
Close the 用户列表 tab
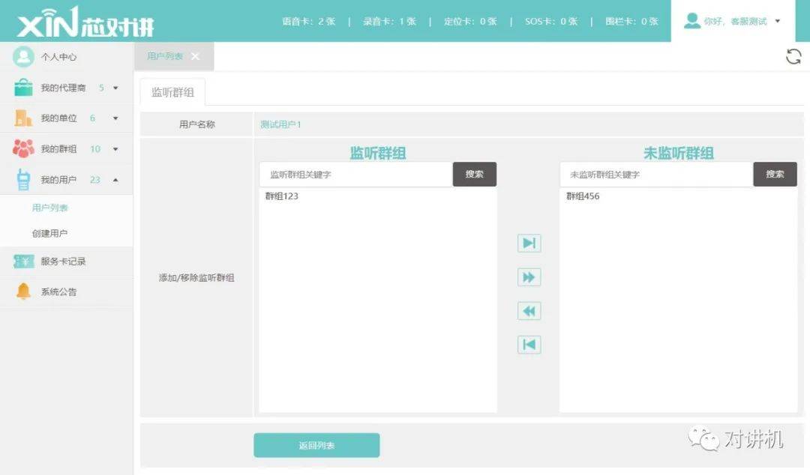pos(196,56)
